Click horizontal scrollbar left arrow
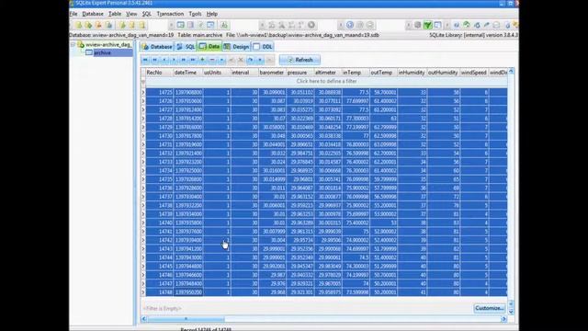588x331 pixels. pos(144,319)
